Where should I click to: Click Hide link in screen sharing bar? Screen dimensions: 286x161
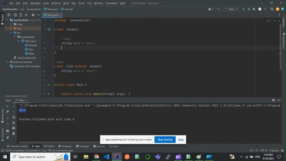pos(181,140)
